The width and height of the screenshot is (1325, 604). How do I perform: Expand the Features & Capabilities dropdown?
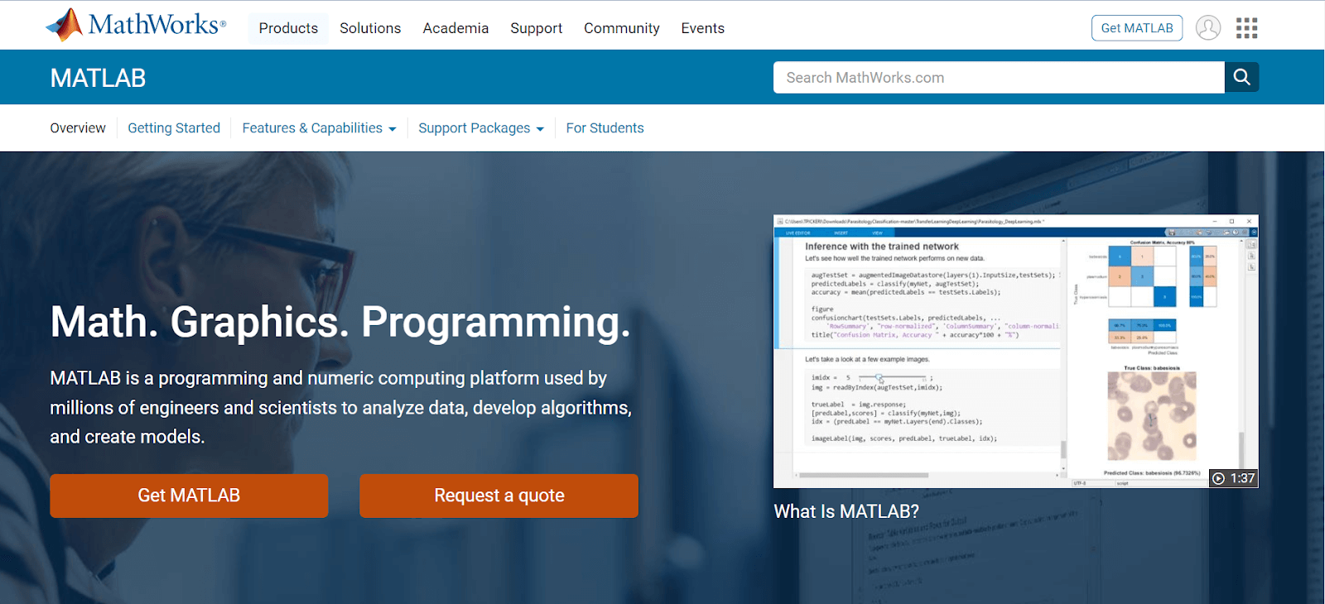(319, 128)
